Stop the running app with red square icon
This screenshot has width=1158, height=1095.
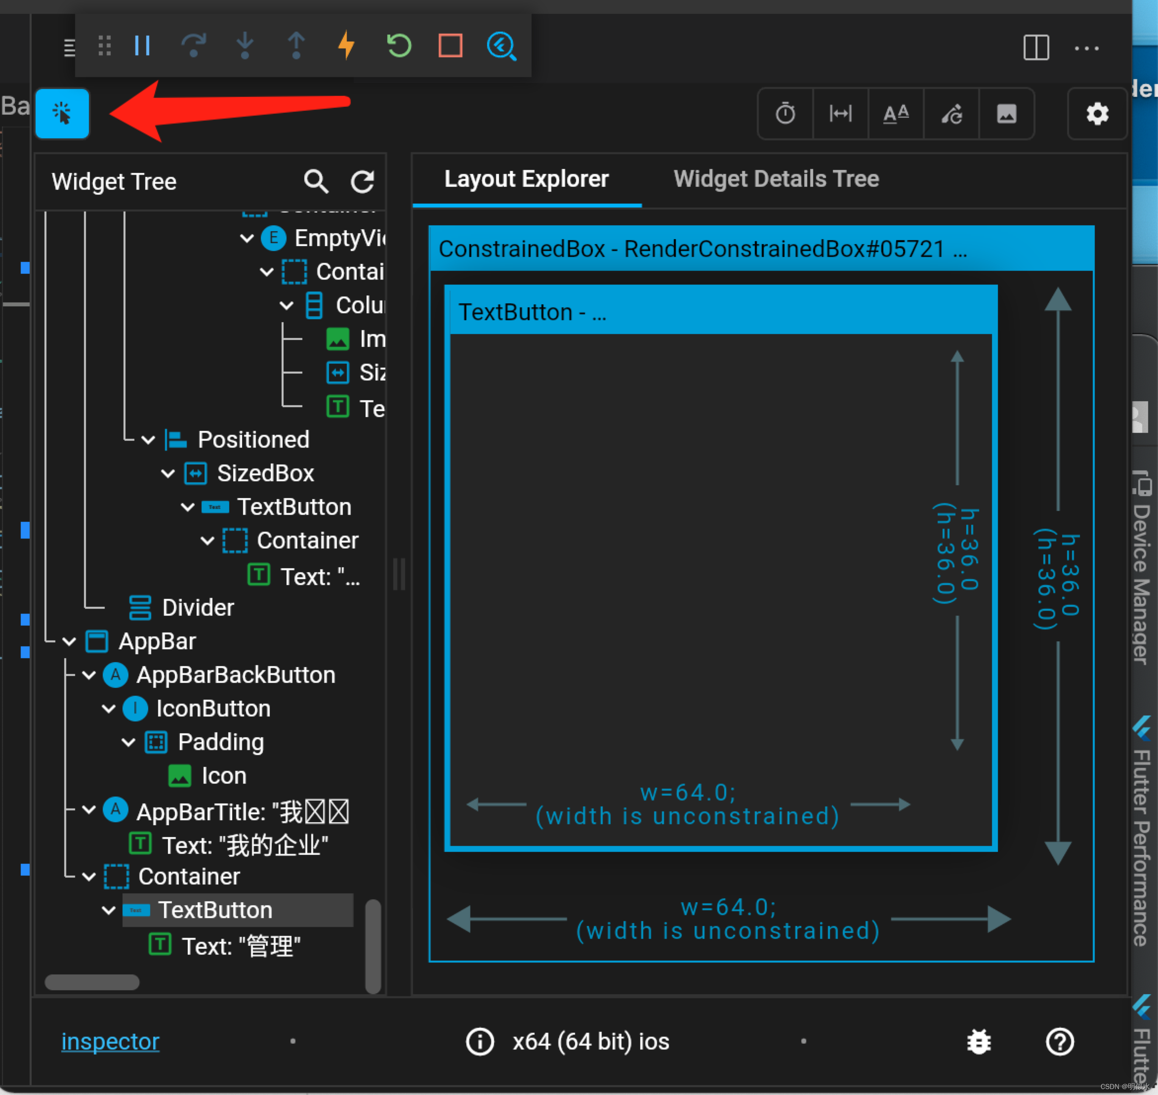tap(450, 46)
